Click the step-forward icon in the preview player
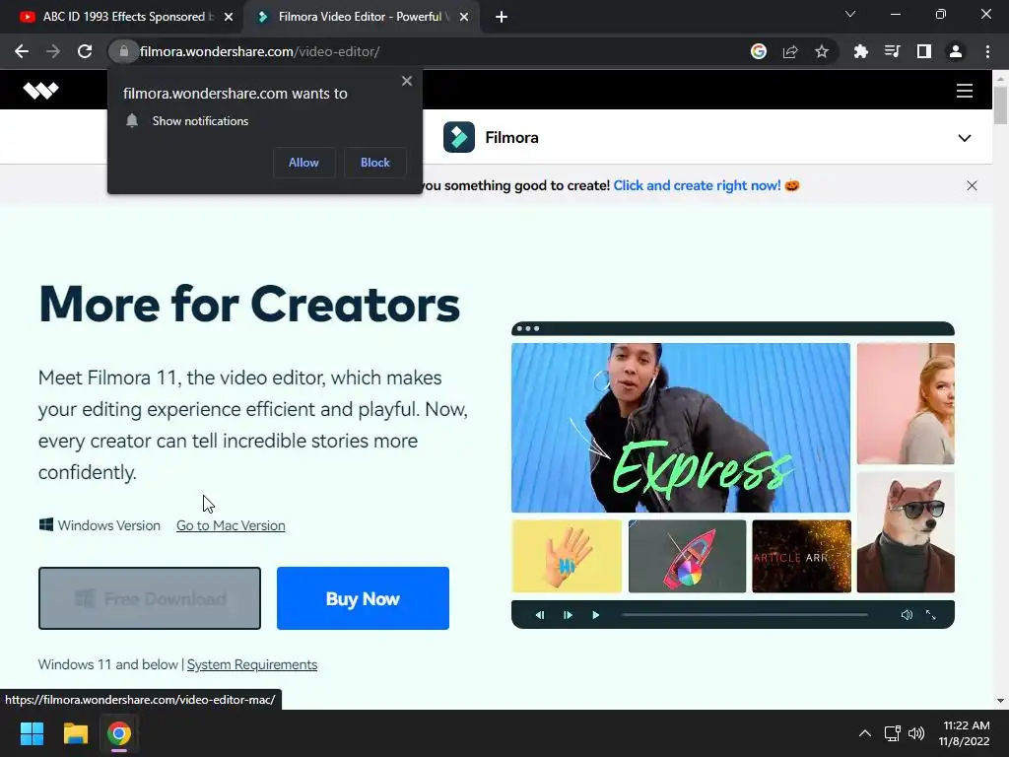1009x757 pixels. pyautogui.click(x=568, y=615)
